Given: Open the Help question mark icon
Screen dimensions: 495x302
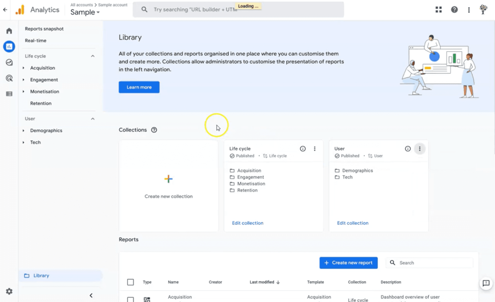Looking at the screenshot, I should click(454, 10).
